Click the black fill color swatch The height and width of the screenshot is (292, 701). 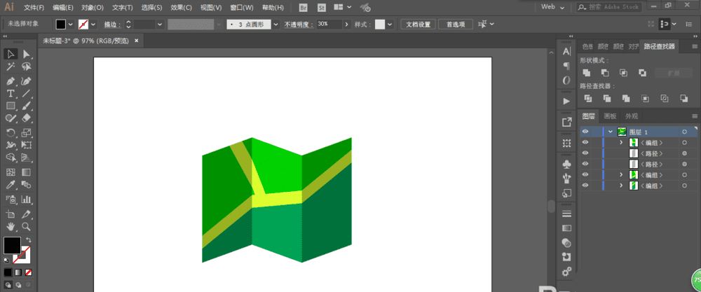point(12,245)
